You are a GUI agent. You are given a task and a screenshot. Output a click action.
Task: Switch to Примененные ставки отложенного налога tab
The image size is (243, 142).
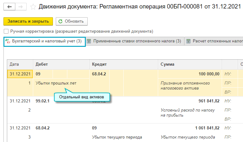pos(137,41)
